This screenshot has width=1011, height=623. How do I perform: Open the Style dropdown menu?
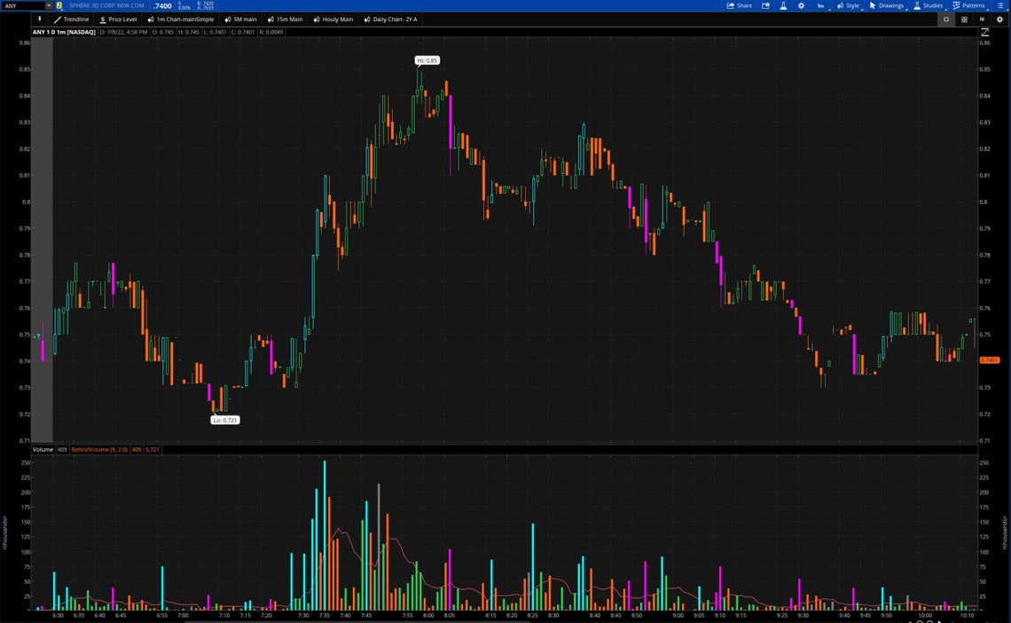point(849,5)
